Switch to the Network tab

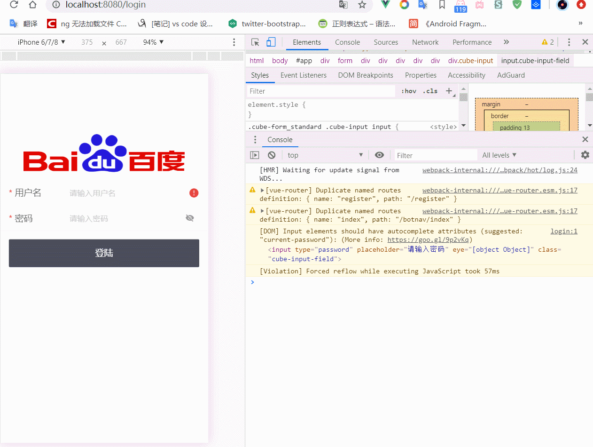[425, 42]
